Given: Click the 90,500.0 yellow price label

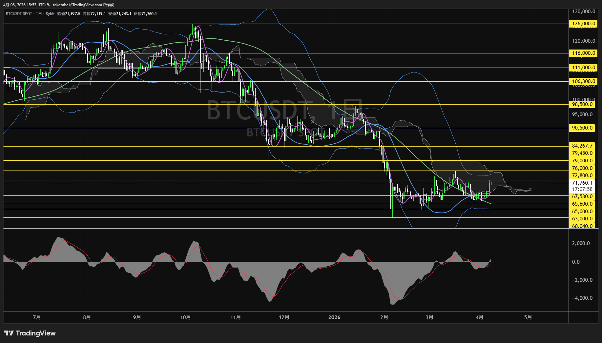Looking at the screenshot, I should point(582,128).
